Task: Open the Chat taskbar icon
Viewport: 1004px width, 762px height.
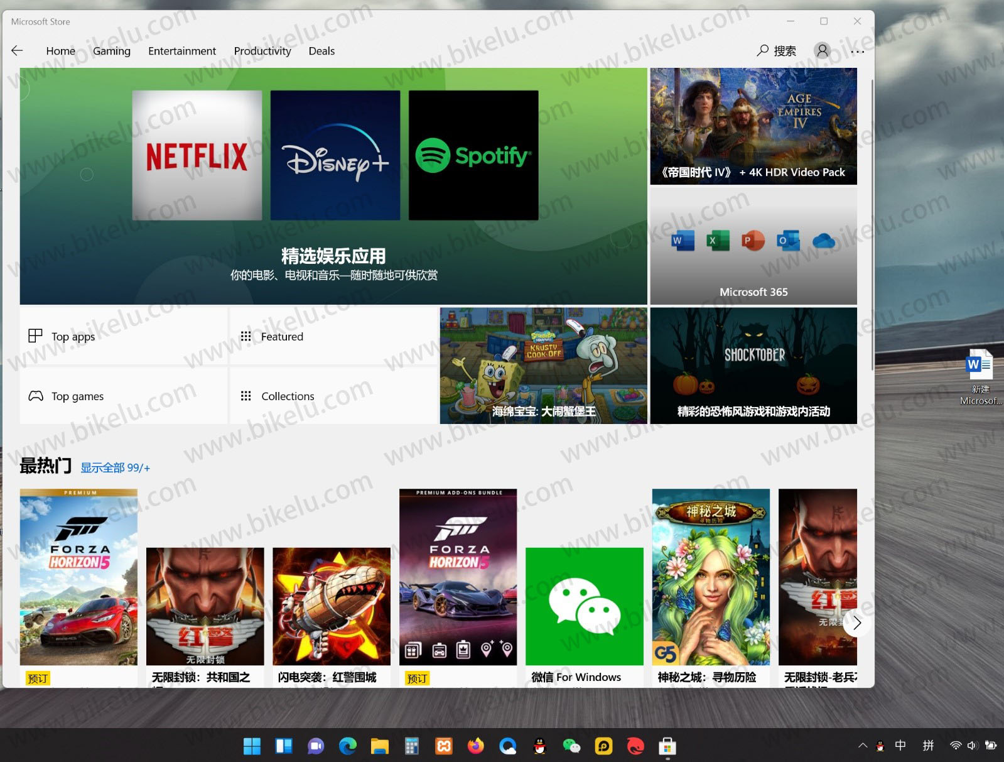Action: (316, 746)
